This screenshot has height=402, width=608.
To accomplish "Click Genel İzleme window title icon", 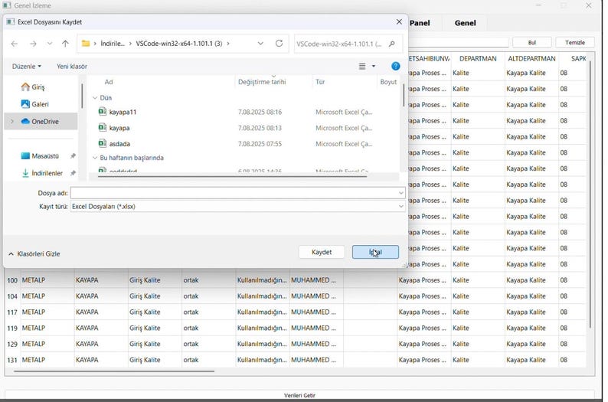I will [7, 5].
